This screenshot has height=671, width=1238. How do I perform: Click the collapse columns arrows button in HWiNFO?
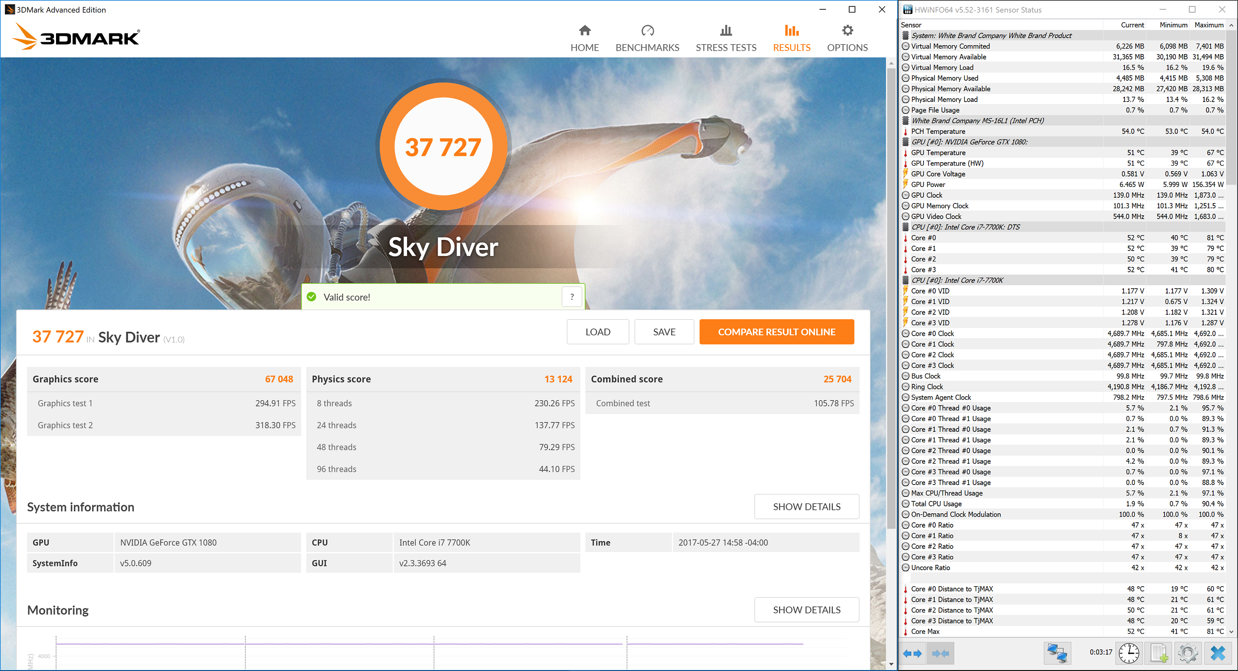click(940, 653)
